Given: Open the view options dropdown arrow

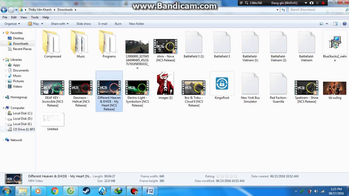Looking at the screenshot, I should [x=327, y=24].
